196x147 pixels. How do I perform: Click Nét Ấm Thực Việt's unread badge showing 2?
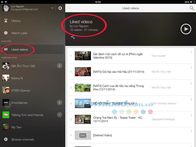coord(59,66)
